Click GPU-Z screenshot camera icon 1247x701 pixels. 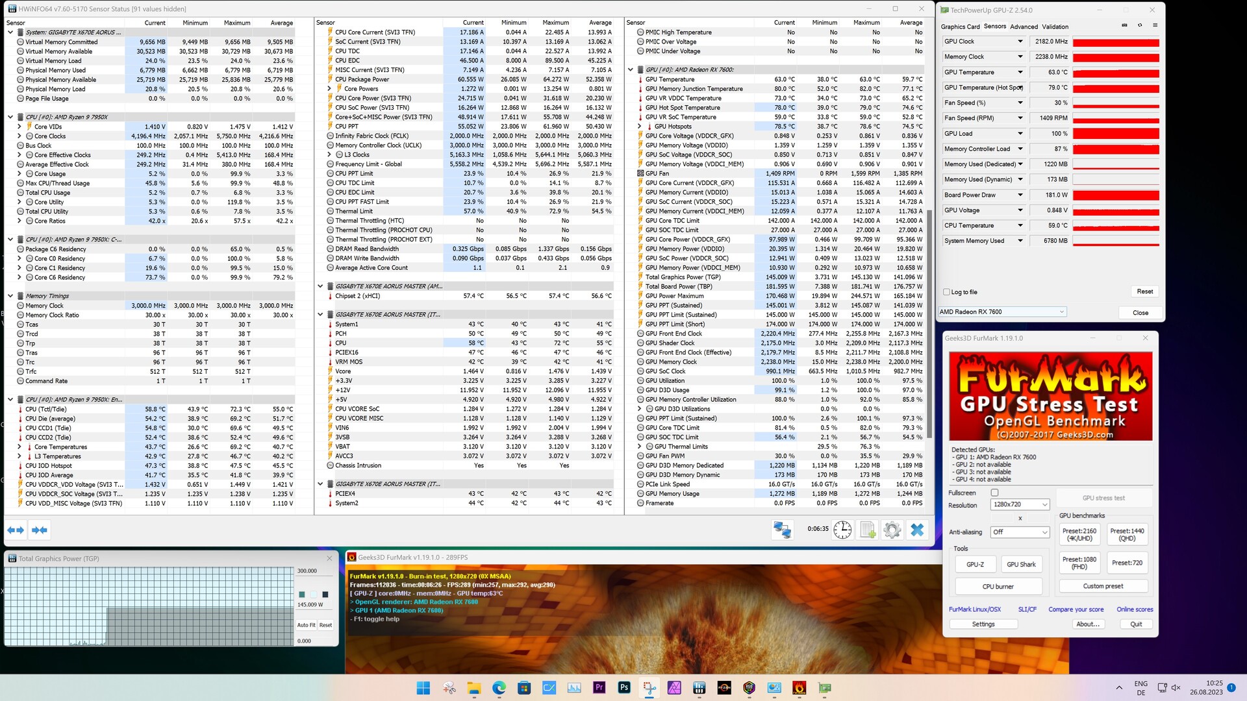[x=1124, y=25]
